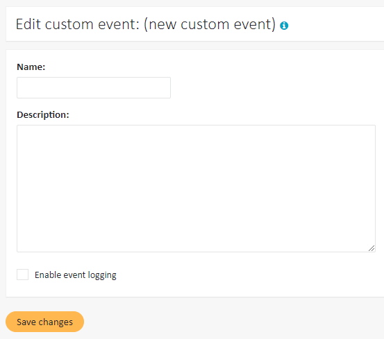Click the word 'logging' beside the checkbox

102,275
